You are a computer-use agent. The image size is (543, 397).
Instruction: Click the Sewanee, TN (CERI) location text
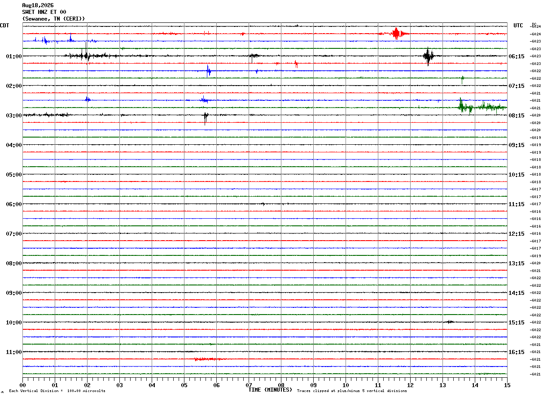[53, 19]
